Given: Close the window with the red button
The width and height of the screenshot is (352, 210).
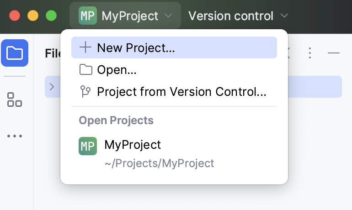Looking at the screenshot, I should point(15,16).
